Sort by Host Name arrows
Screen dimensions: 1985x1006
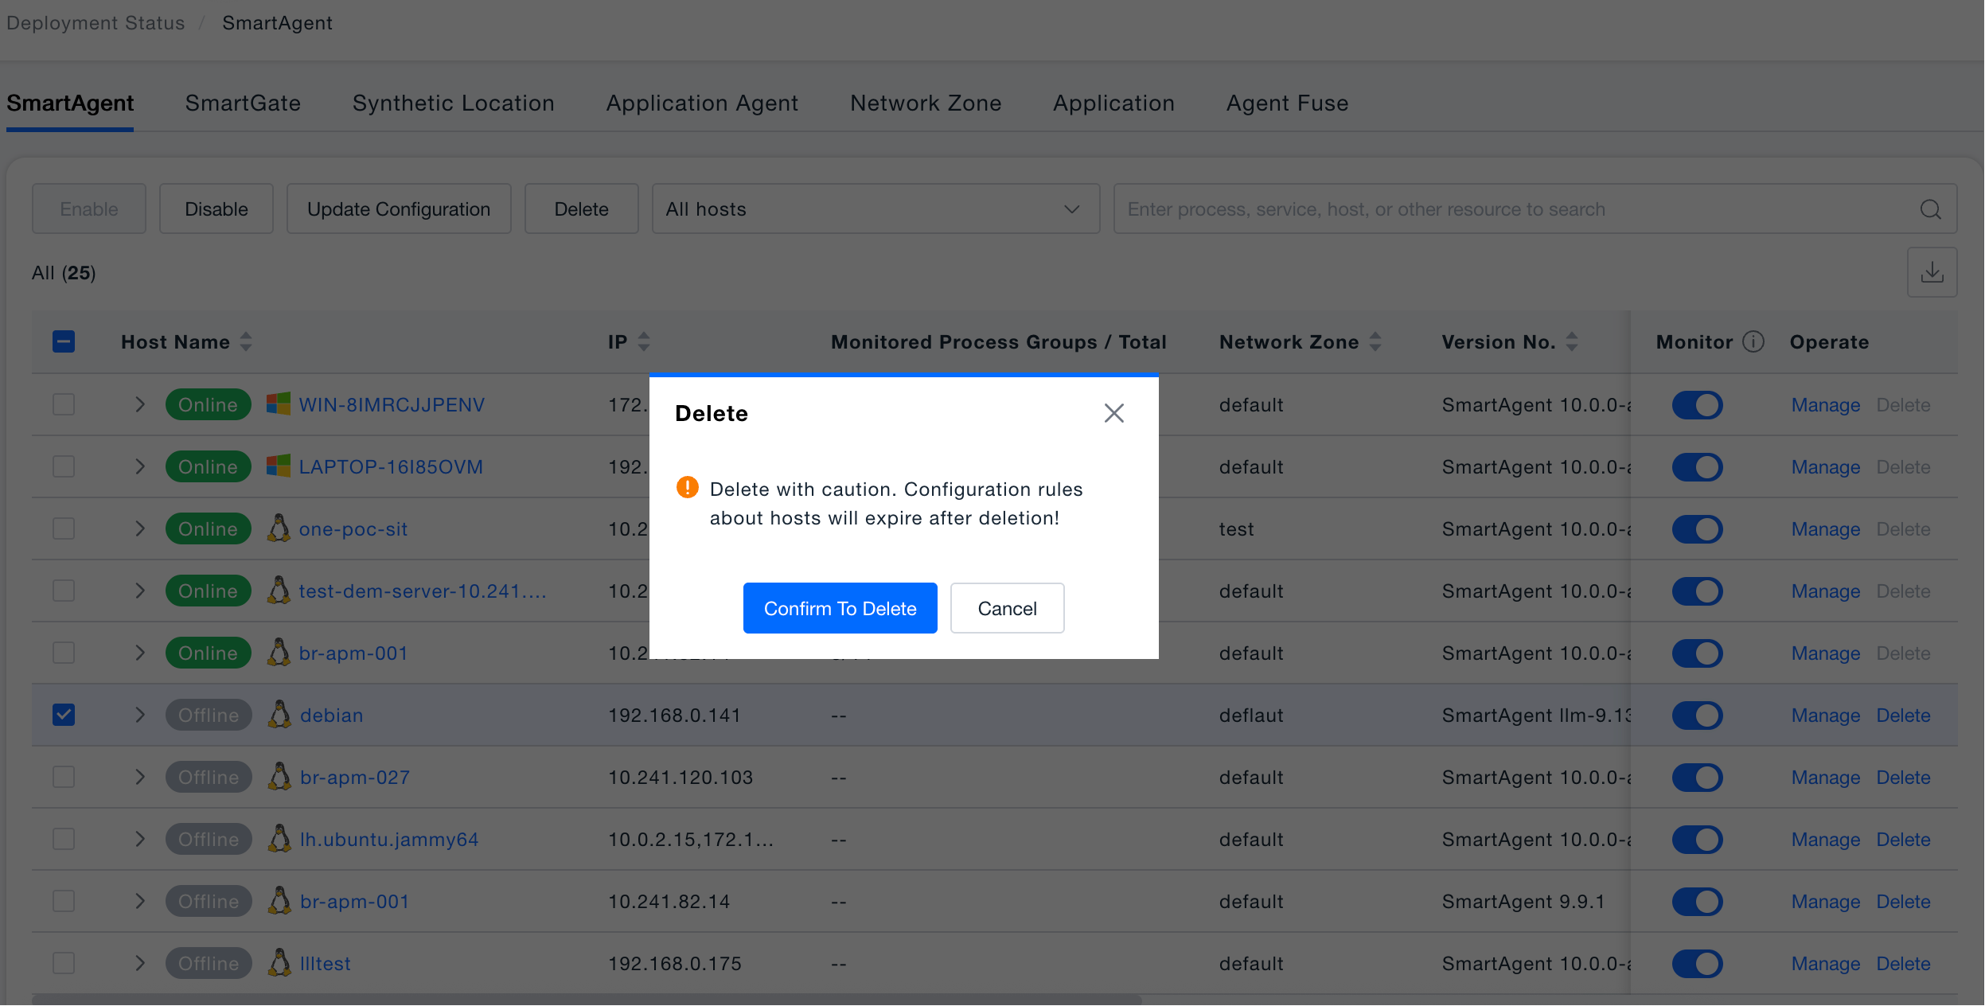[x=246, y=341]
